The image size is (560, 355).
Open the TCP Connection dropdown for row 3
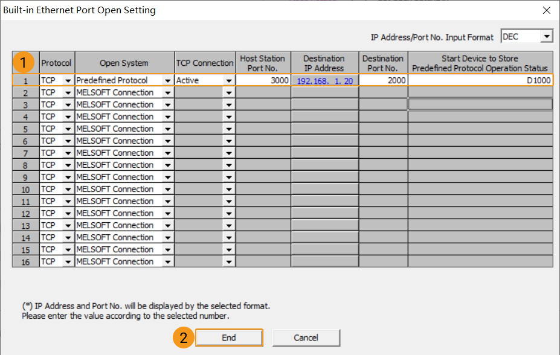pyautogui.click(x=228, y=104)
